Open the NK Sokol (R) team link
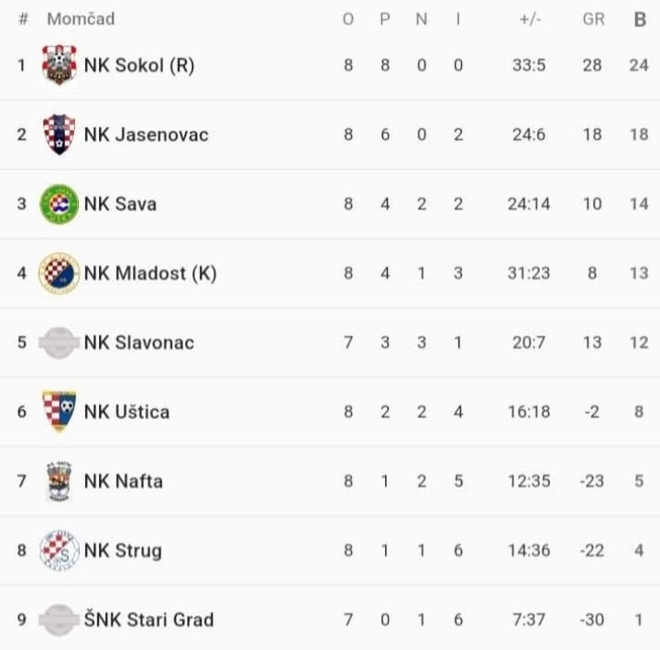Screen dimensions: 660x650 click(139, 65)
